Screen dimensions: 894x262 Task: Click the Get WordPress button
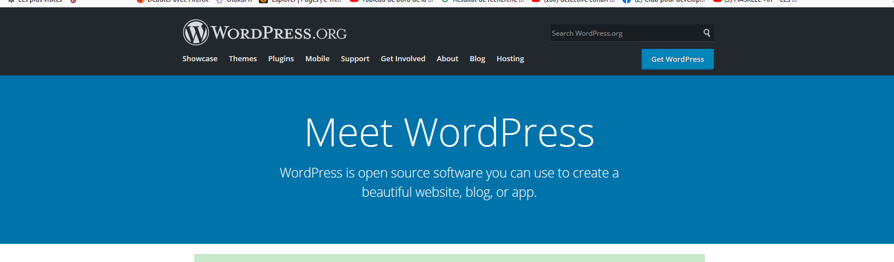pos(678,59)
